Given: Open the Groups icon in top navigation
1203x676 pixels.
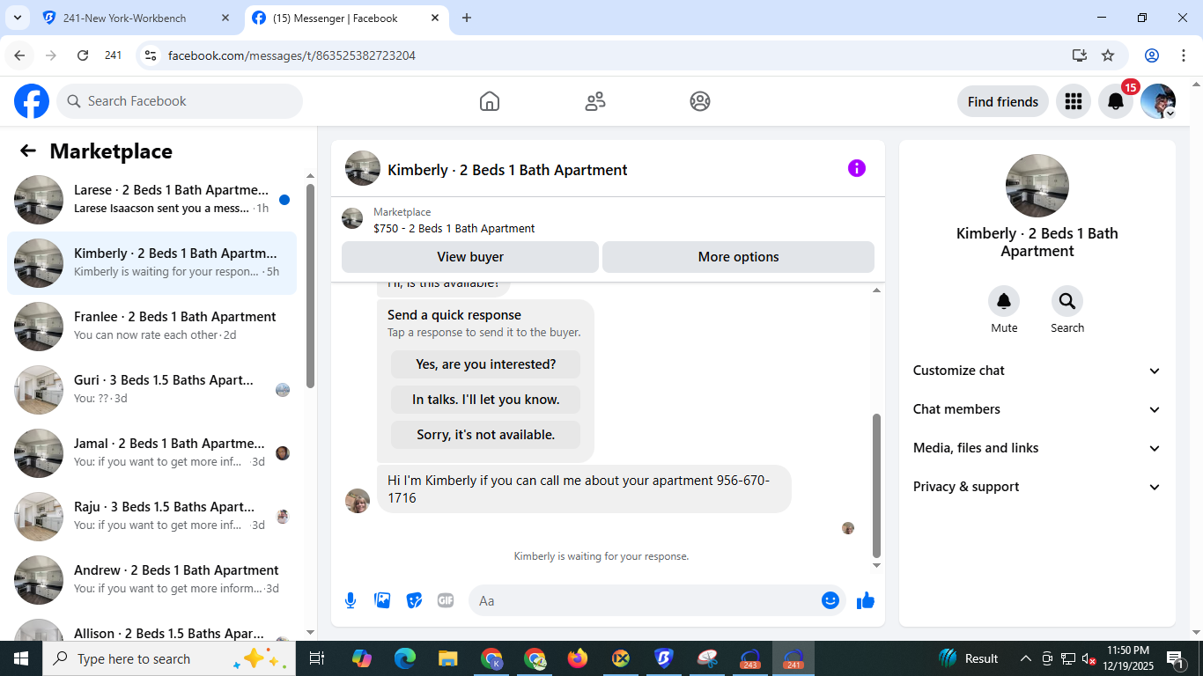Looking at the screenshot, I should [700, 101].
